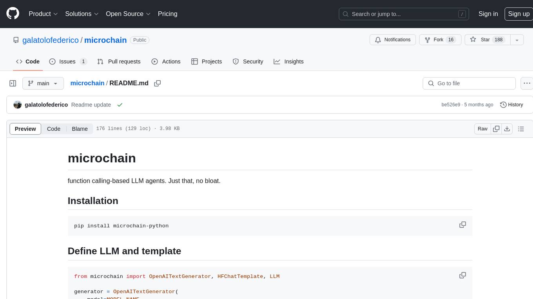533x299 pixels.
Task: Click the Star count 188
Action: 499,40
